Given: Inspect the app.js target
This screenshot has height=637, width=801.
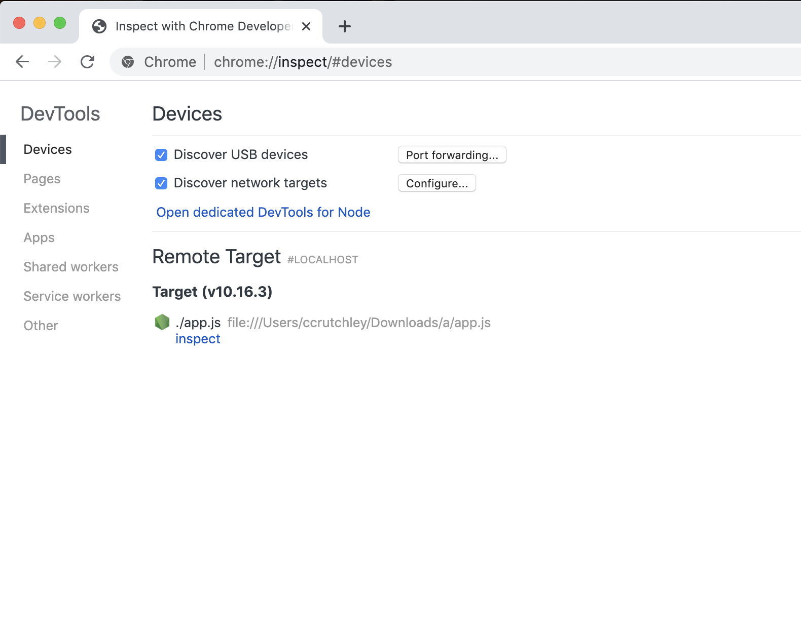Looking at the screenshot, I should tap(198, 339).
